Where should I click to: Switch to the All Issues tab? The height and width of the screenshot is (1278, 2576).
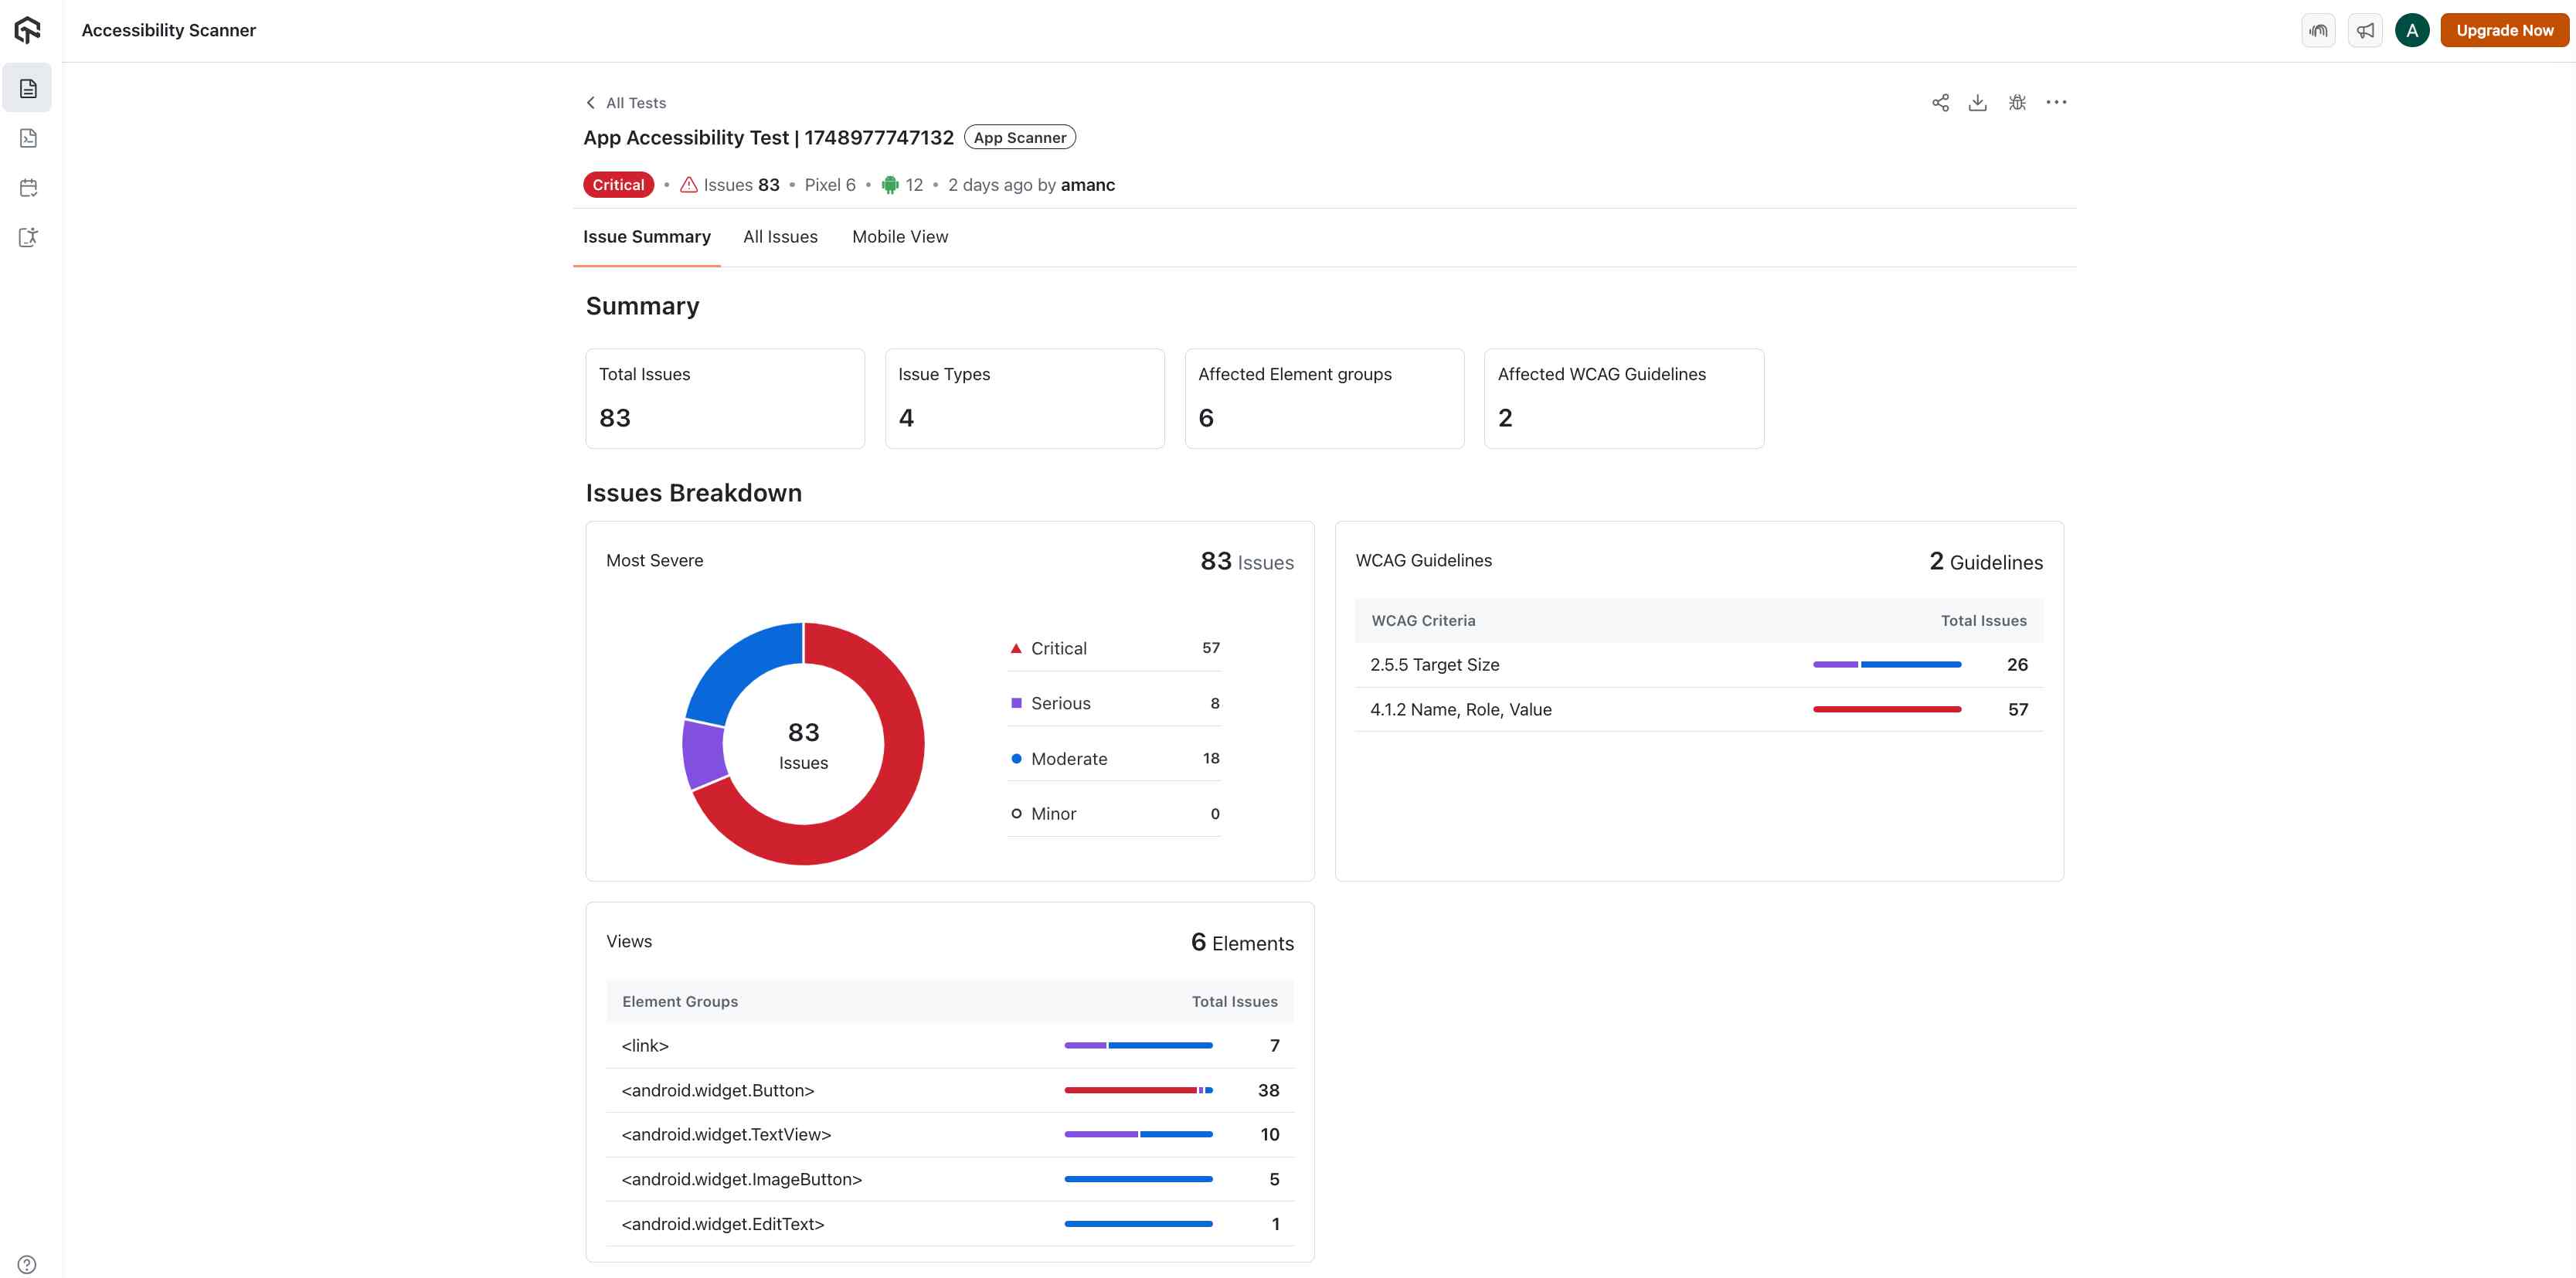(780, 237)
